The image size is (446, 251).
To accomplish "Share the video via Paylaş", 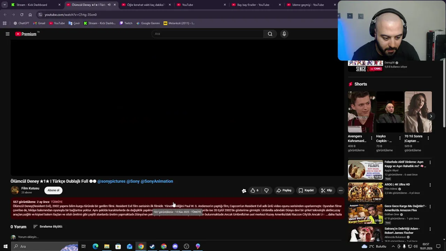I will click(284, 190).
